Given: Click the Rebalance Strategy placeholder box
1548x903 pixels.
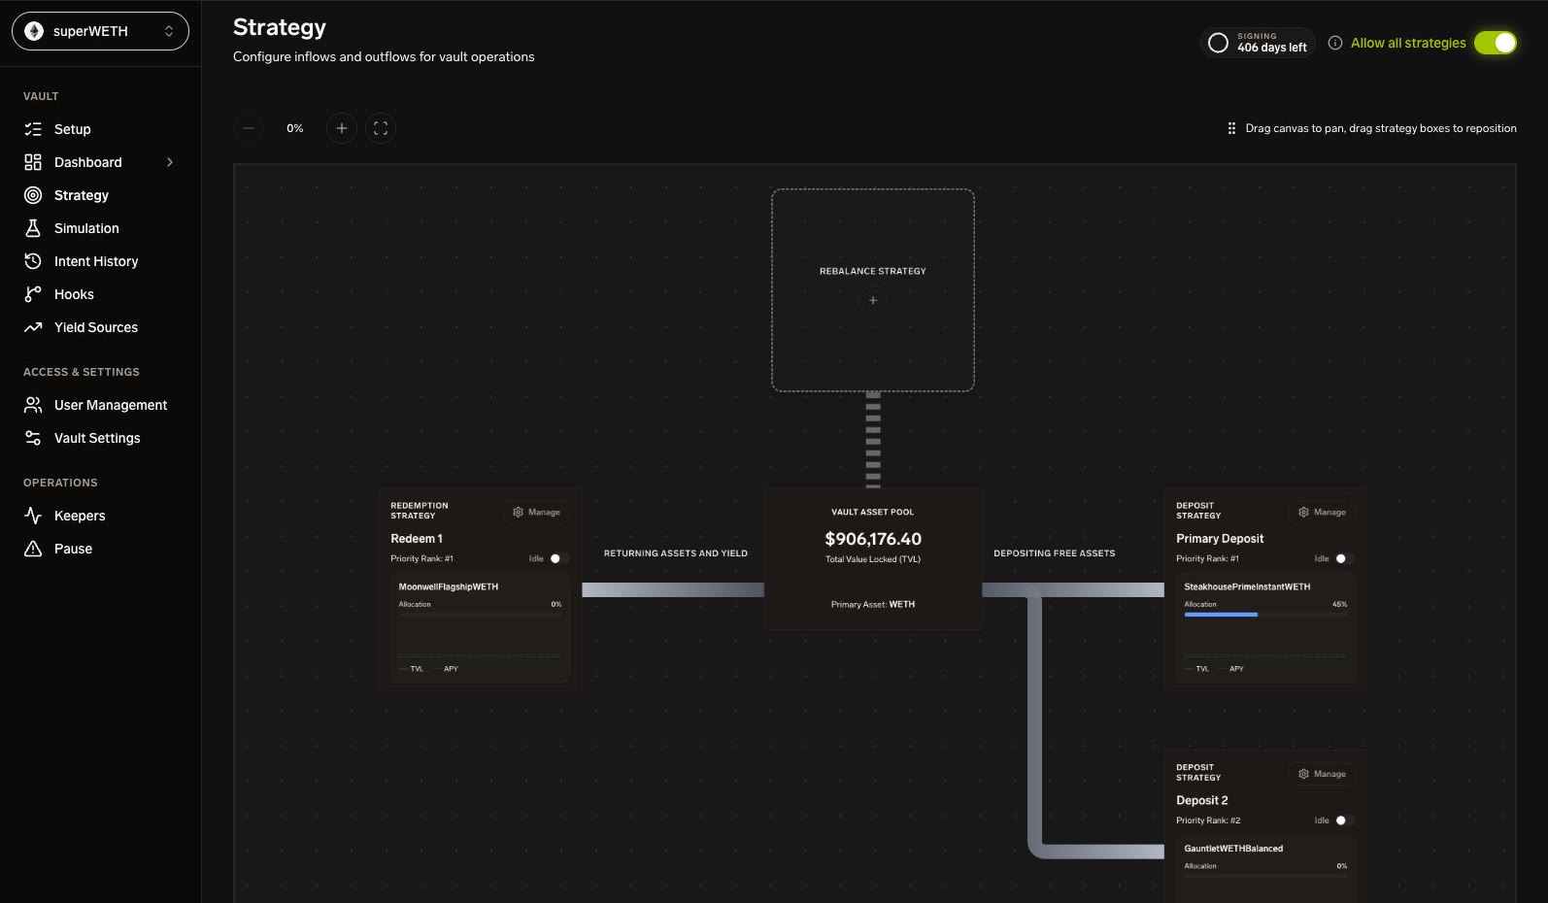Looking at the screenshot, I should point(873,290).
